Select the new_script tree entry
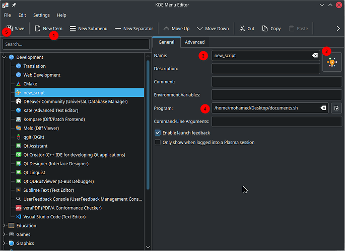 click(79, 93)
